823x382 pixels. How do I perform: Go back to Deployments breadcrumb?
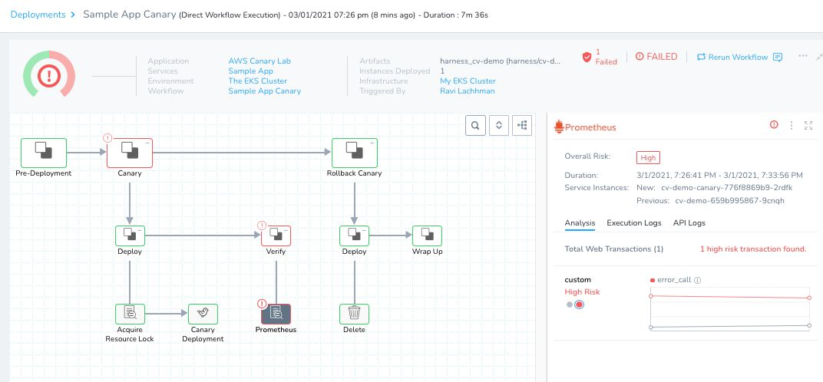38,15
